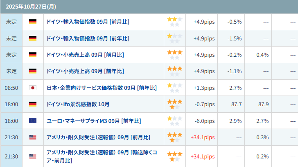
Task: Open 日本・企業向けサービス価格指数 09月 link
Action: tap(102, 88)
